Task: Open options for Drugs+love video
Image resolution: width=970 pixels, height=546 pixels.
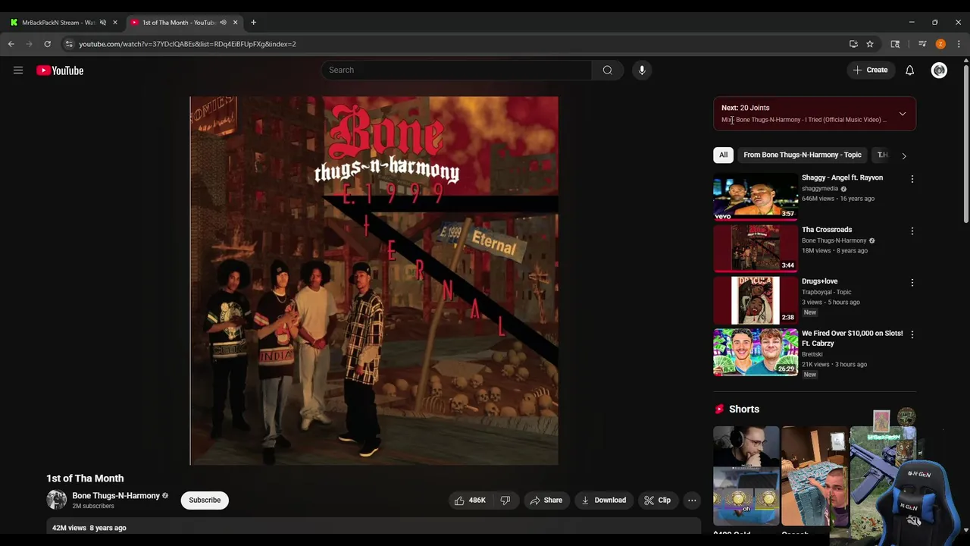Action: [912, 282]
